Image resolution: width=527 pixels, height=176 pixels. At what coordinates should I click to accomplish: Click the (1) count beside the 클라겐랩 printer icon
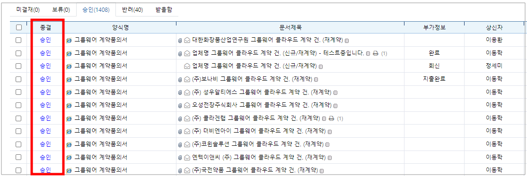340,119
